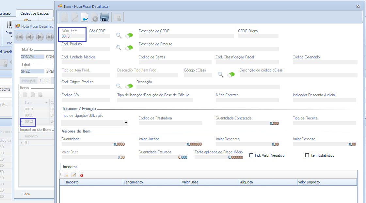Click the new record icon in Item toolbar

[65, 17]
